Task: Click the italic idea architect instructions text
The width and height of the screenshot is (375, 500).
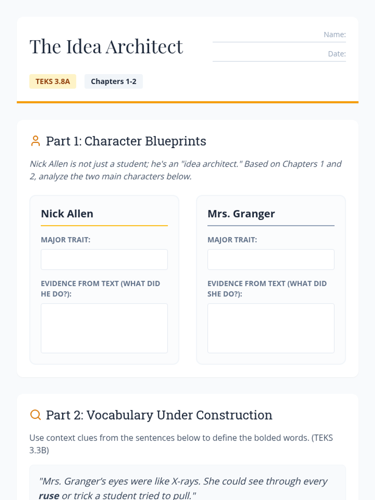Action: (x=185, y=170)
